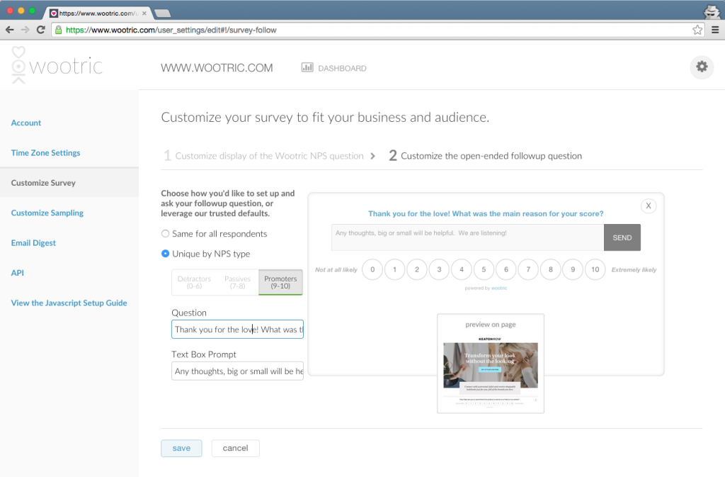Image resolution: width=725 pixels, height=477 pixels.
Task: Open the preview on page thumbnail
Action: (x=491, y=364)
